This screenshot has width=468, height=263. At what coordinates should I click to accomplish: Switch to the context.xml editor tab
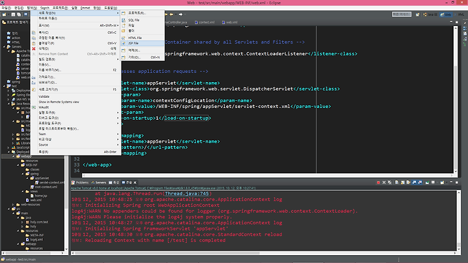click(x=205, y=22)
